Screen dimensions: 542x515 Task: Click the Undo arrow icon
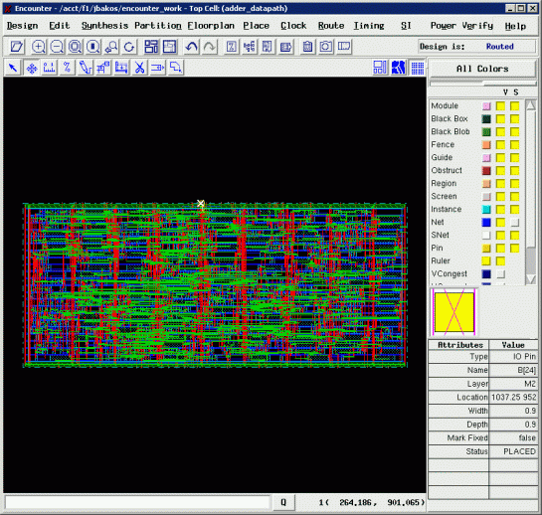(x=191, y=47)
